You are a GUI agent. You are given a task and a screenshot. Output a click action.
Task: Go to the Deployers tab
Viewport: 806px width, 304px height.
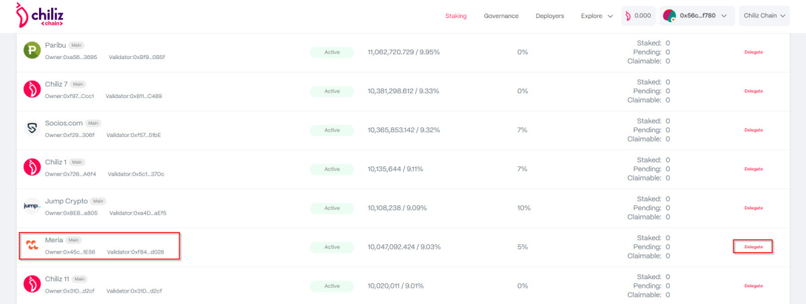[550, 15]
